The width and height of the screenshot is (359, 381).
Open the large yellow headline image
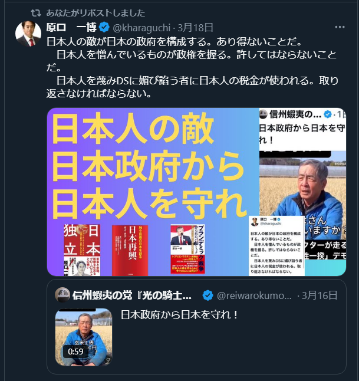(196, 192)
